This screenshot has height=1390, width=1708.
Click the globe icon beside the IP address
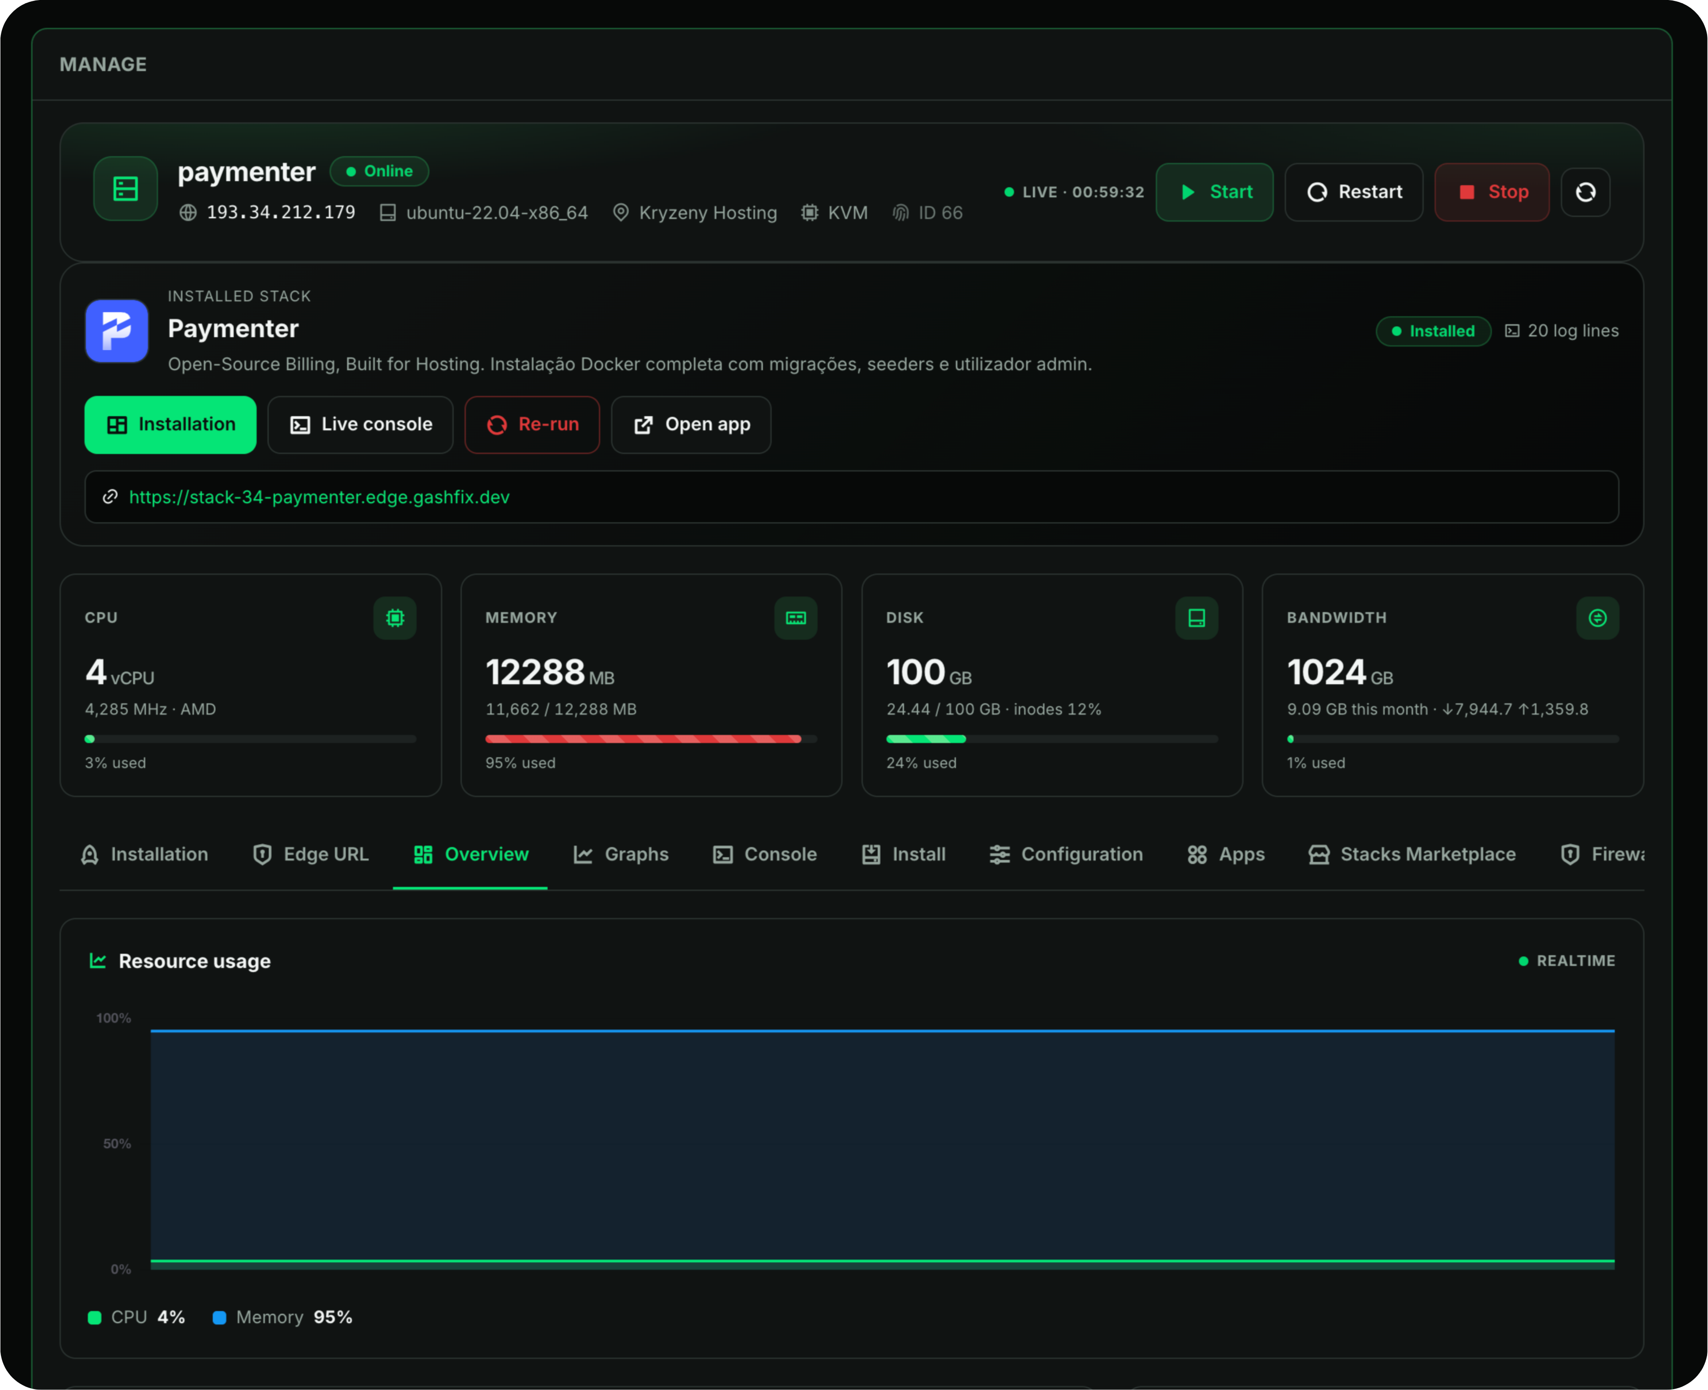[188, 213]
